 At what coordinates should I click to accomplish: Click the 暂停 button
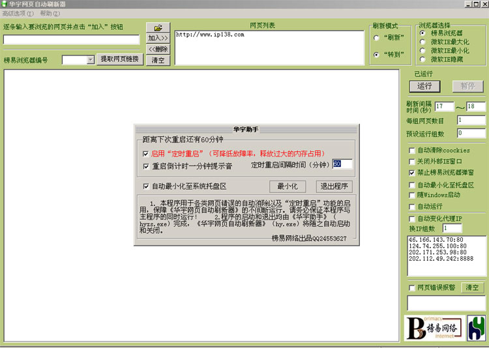467,87
